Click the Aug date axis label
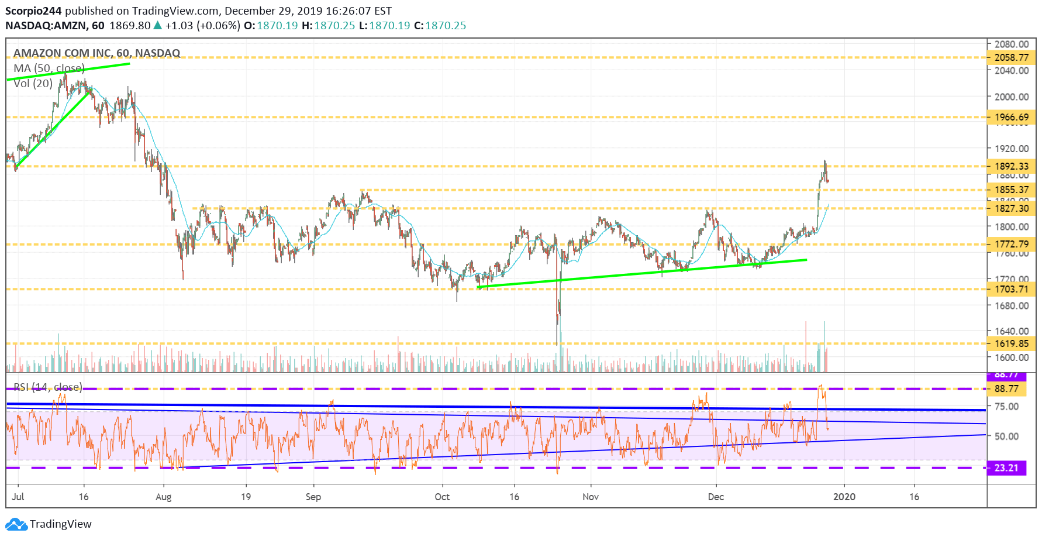 click(x=164, y=497)
